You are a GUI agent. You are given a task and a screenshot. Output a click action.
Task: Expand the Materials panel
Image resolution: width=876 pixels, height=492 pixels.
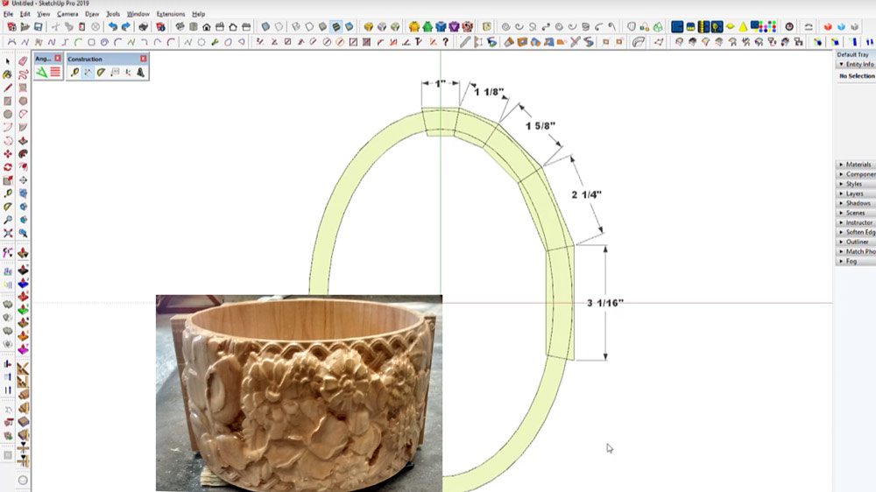pyautogui.click(x=855, y=165)
